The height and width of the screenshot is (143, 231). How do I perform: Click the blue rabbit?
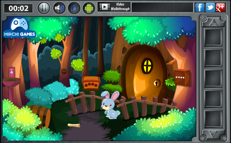click(110, 105)
